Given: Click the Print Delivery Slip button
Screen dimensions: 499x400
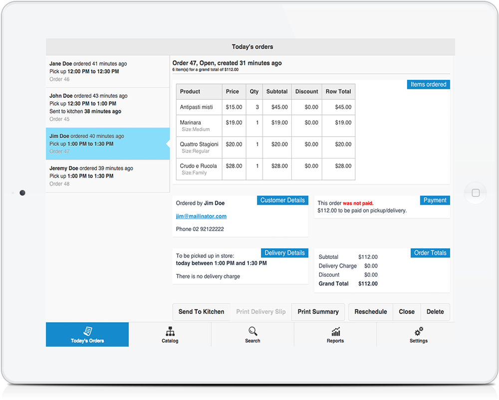Looking at the screenshot, I should (x=260, y=312).
